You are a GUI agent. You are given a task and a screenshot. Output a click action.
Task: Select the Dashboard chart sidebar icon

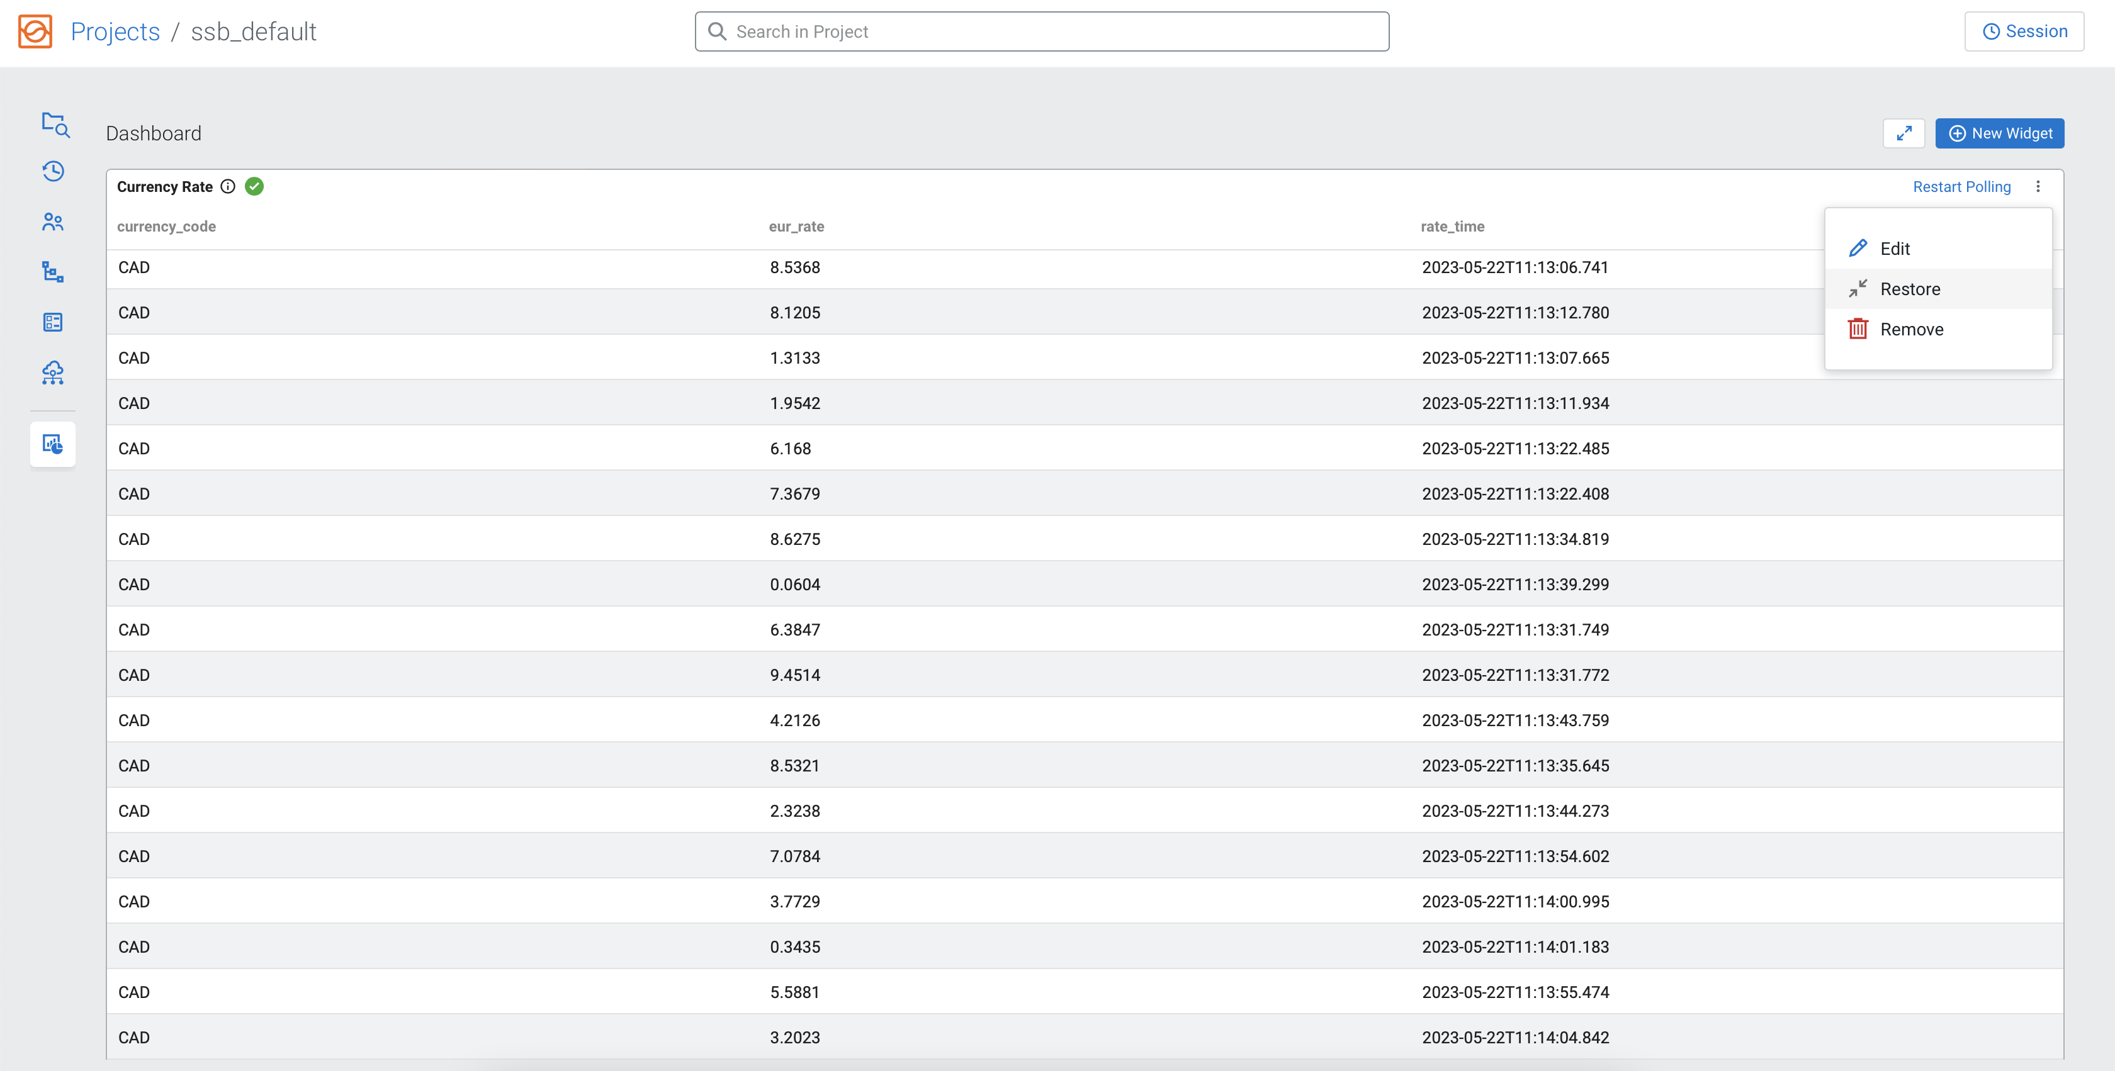pyautogui.click(x=54, y=444)
